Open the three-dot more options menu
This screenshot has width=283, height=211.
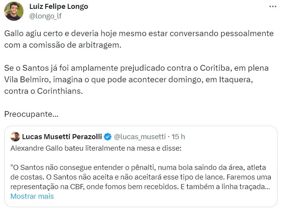tap(273, 7)
